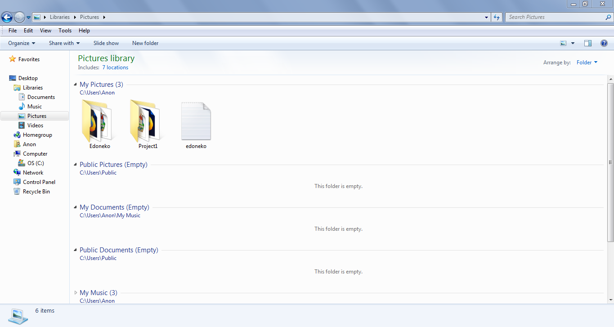Screen dimensions: 614x327
Task: Show the preview pane icon
Action: 588,43
